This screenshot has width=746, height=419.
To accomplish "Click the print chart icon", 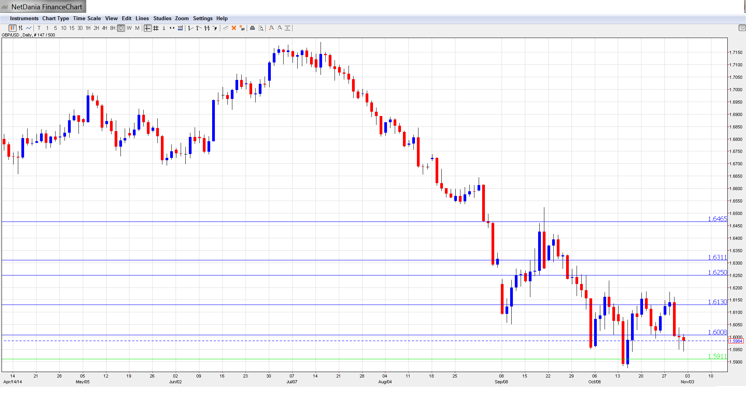I will (253, 28).
